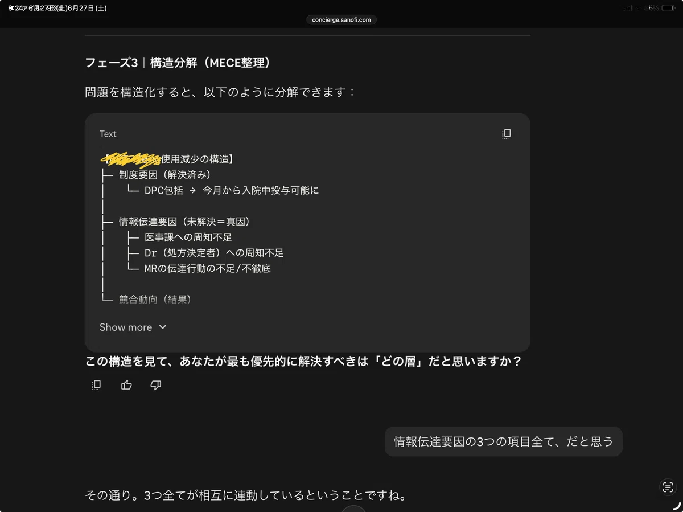This screenshot has height=512, width=683.
Task: Click the Text label in code block
Action: [x=108, y=134]
